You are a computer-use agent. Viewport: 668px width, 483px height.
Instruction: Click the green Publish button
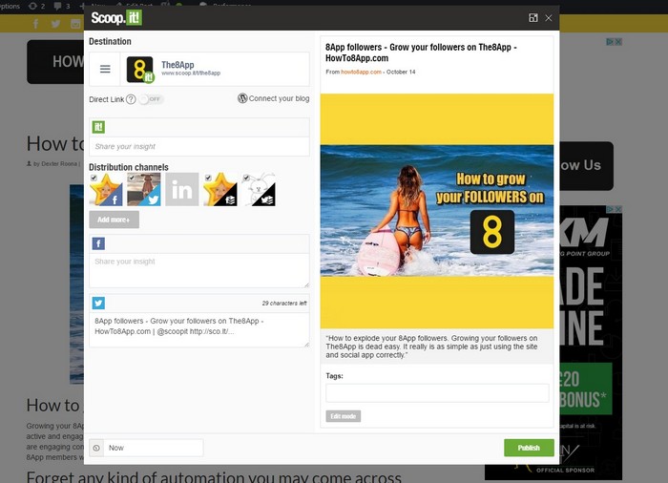pos(529,448)
